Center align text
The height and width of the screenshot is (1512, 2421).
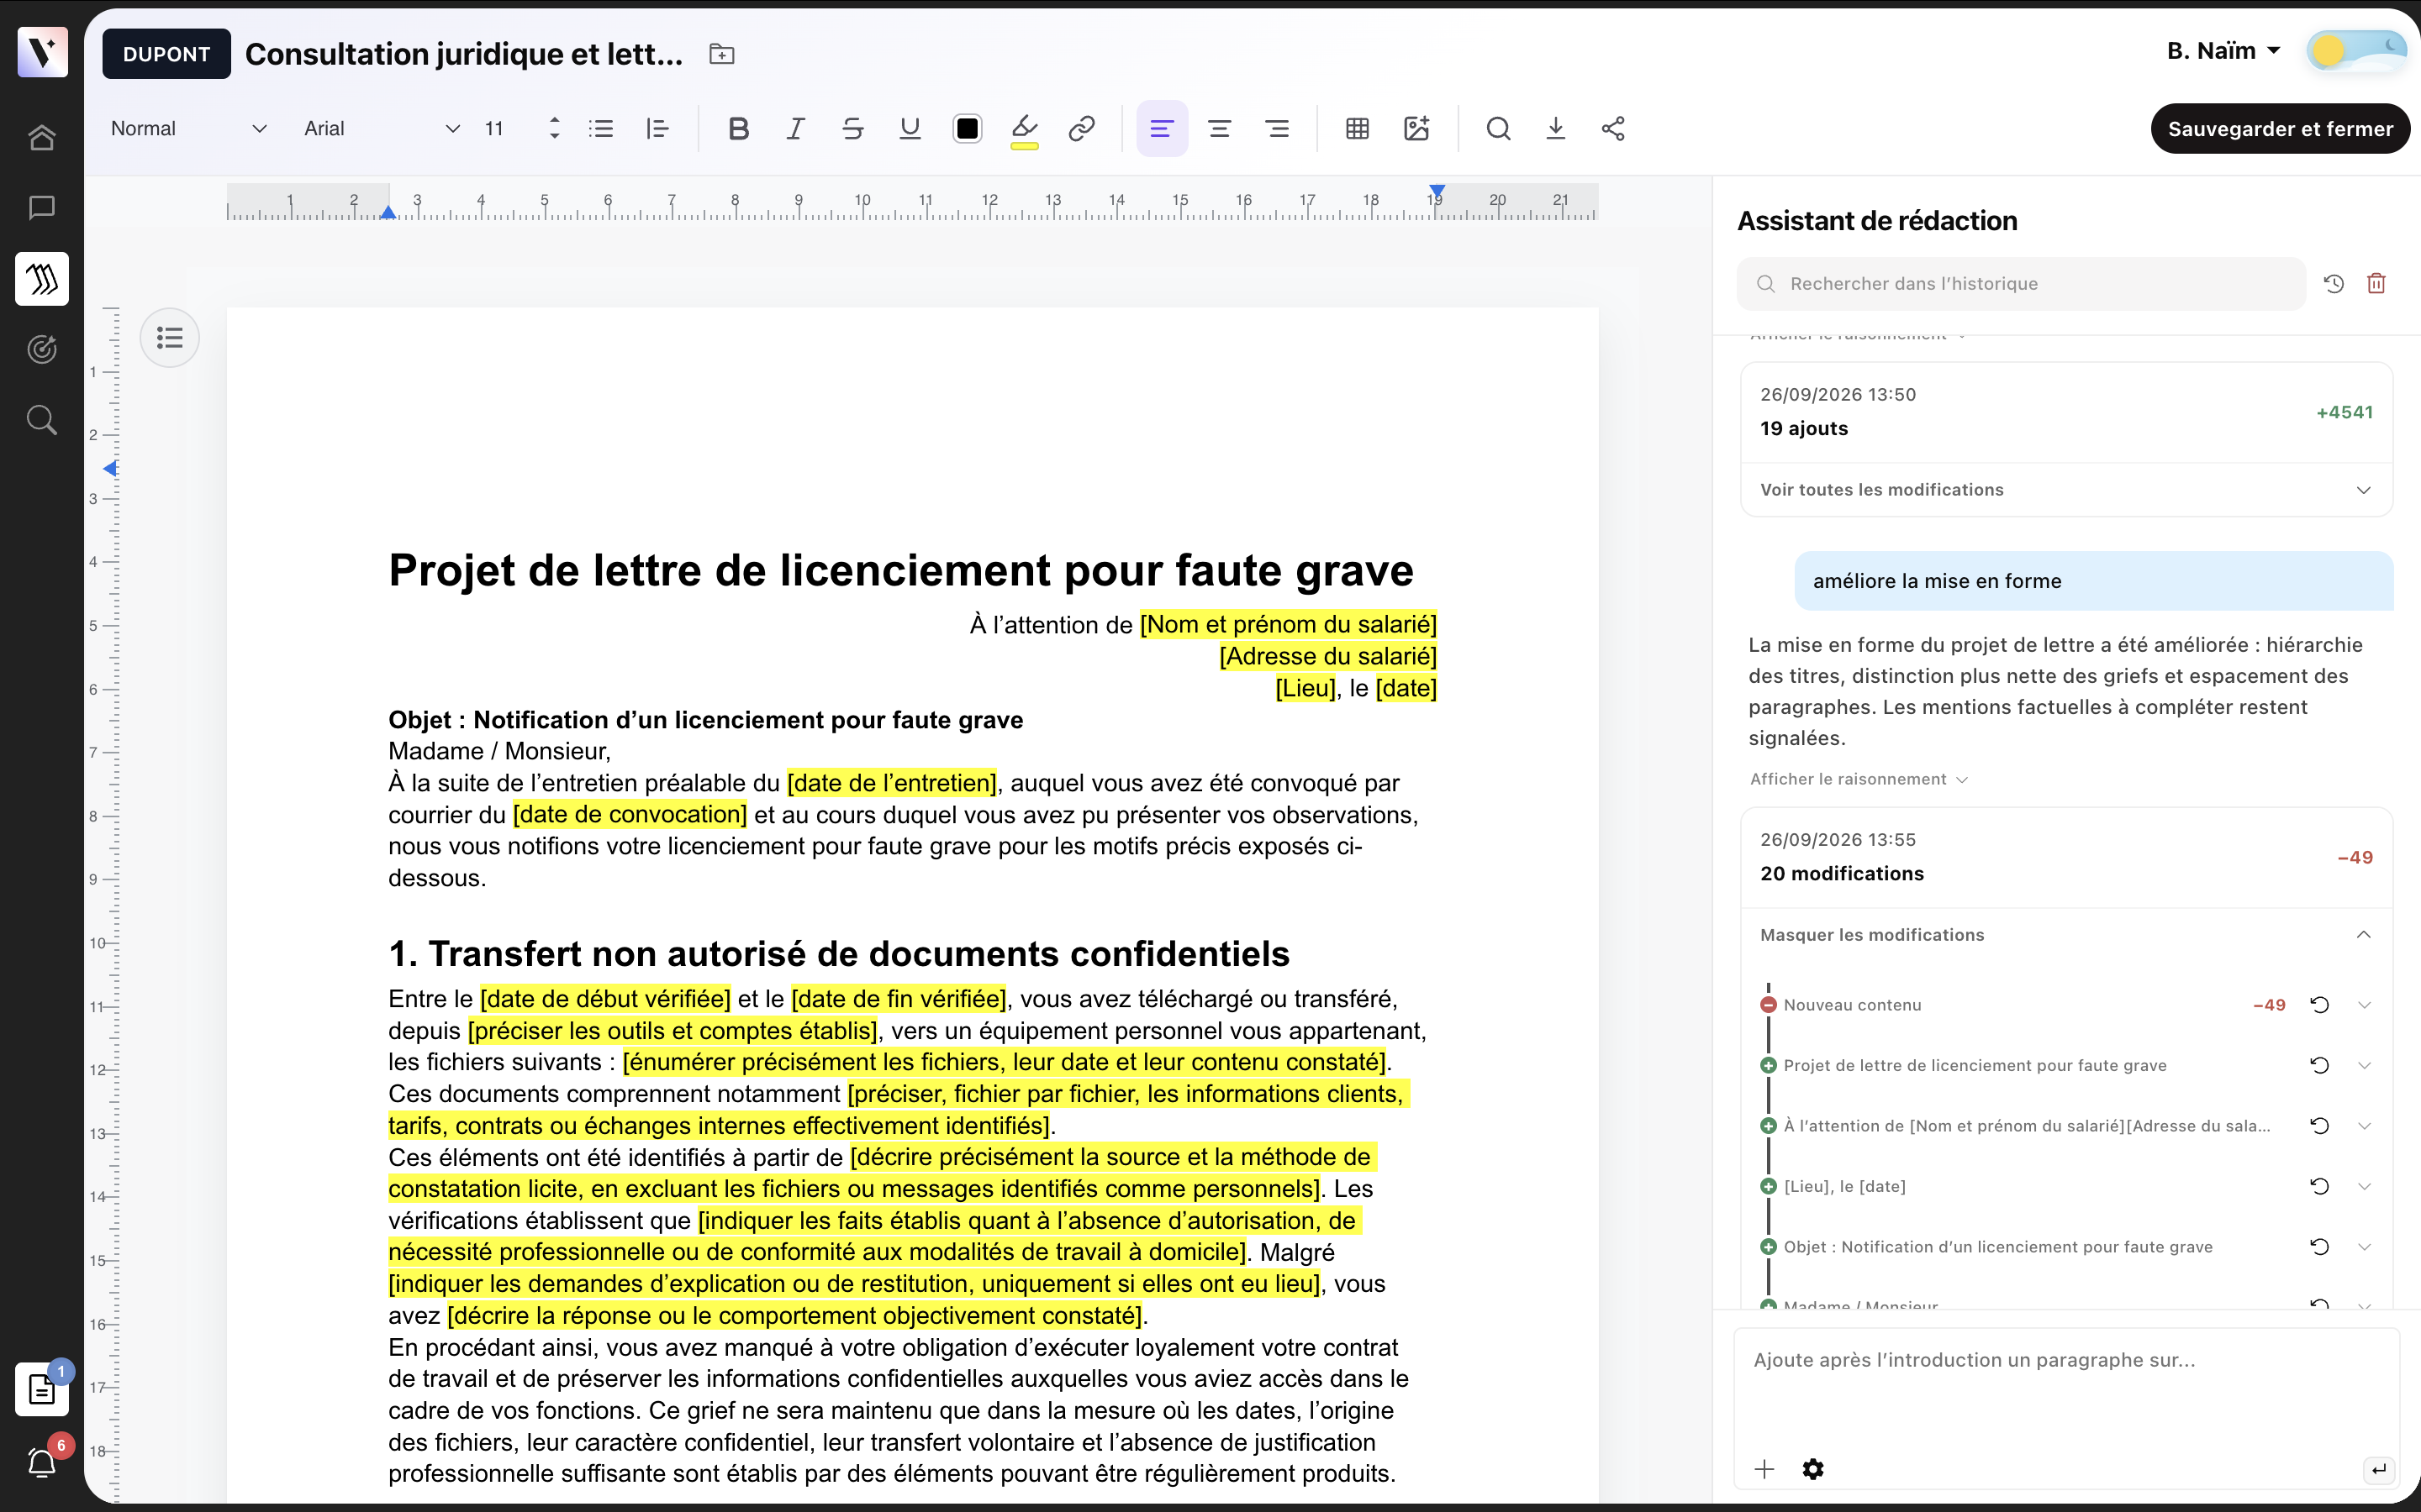1220,129
